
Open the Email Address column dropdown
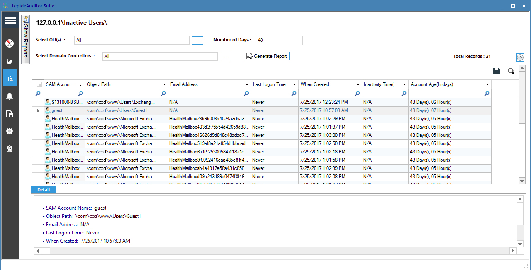tap(247, 84)
